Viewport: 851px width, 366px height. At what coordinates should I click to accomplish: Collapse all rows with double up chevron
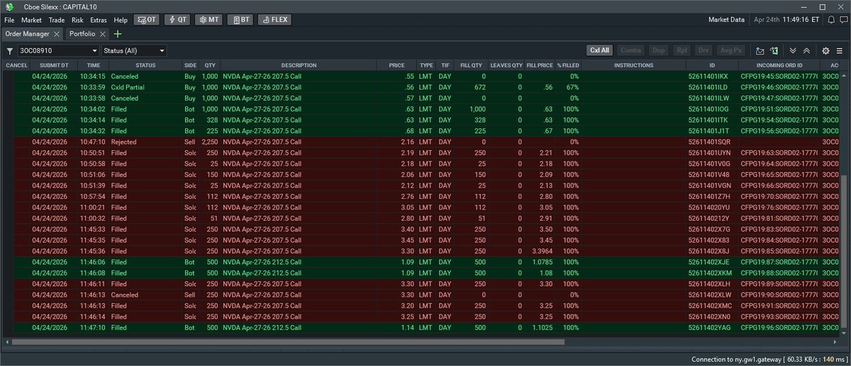[x=807, y=51]
